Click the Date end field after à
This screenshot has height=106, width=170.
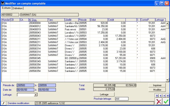(x=47, y=90)
